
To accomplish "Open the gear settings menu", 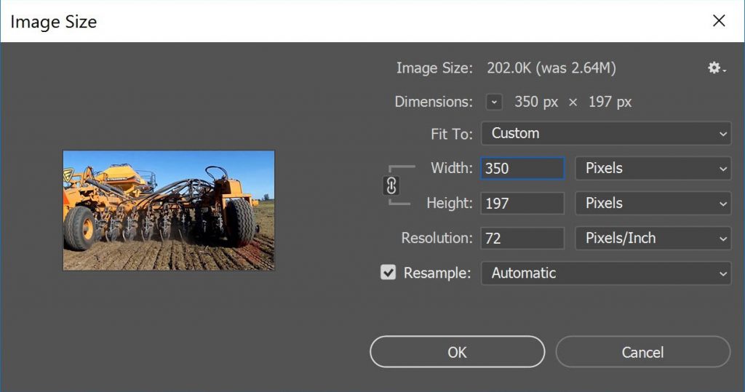I will point(716,68).
